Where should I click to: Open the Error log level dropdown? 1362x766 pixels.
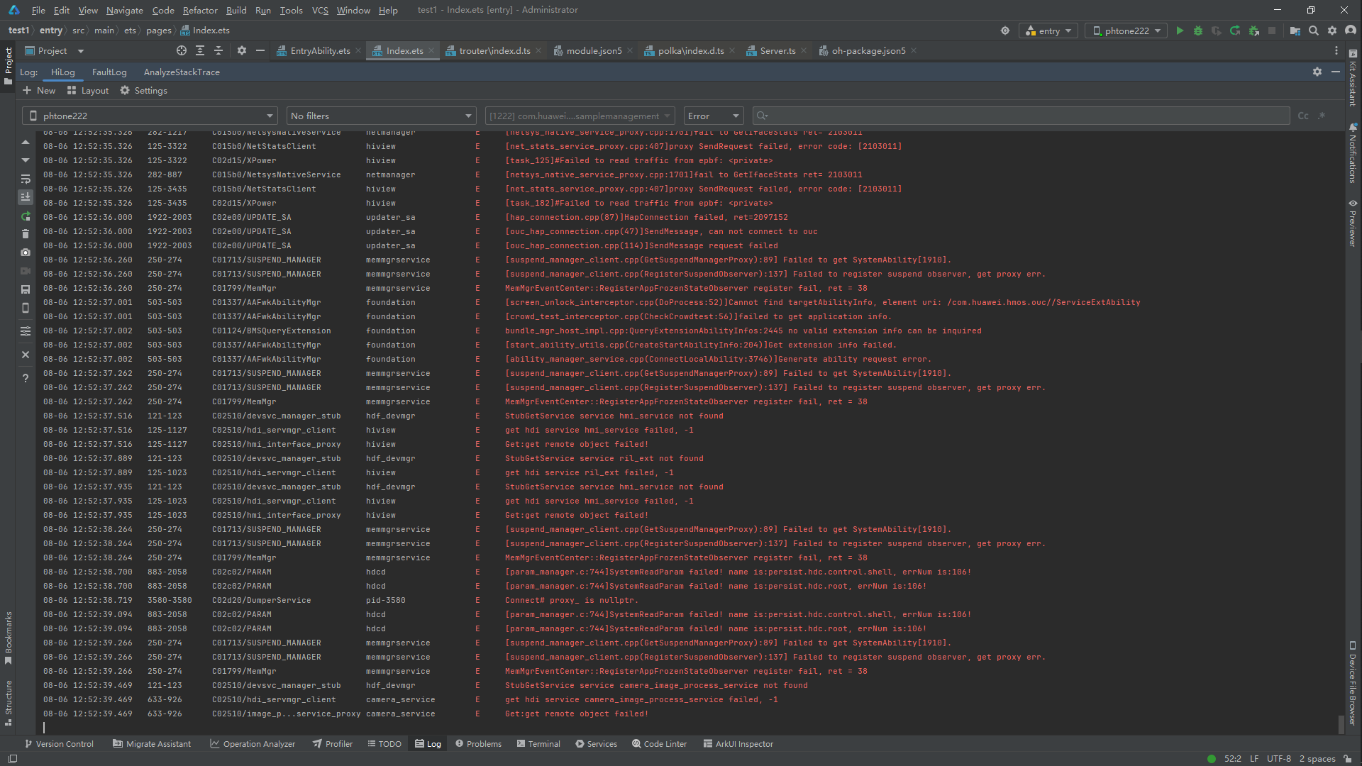click(713, 116)
